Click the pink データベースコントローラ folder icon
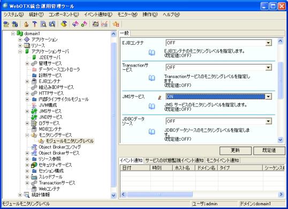 [x=34, y=69]
